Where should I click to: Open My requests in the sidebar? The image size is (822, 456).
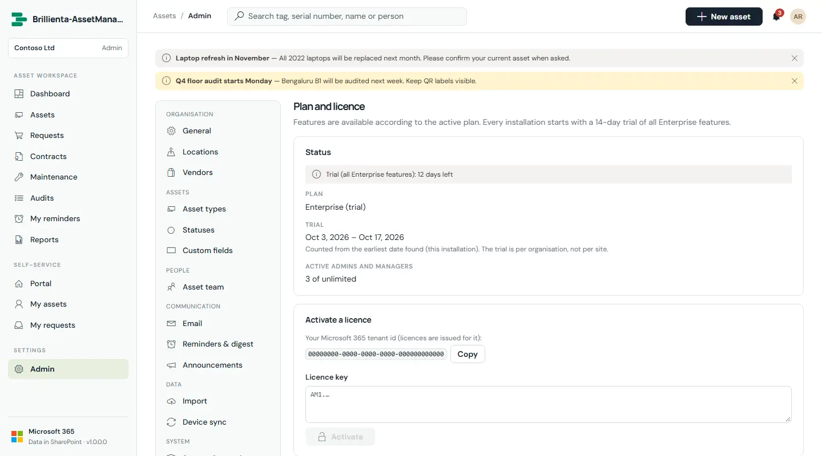click(68, 325)
